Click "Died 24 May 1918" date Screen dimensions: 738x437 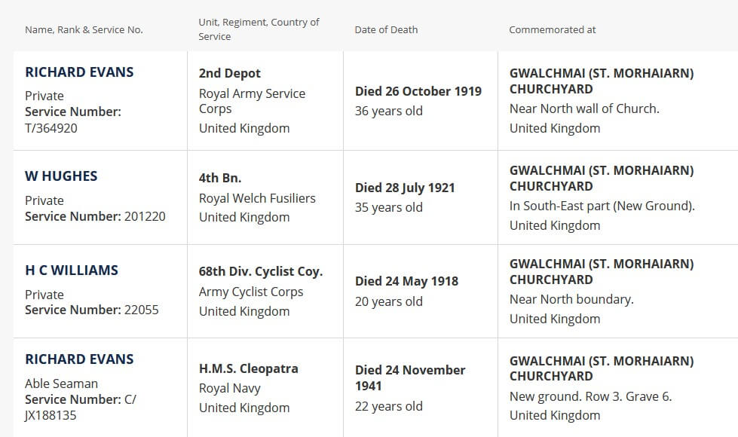[x=406, y=281]
